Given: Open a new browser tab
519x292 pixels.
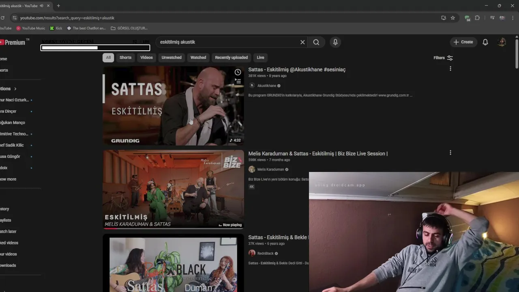Looking at the screenshot, I should pos(58,6).
